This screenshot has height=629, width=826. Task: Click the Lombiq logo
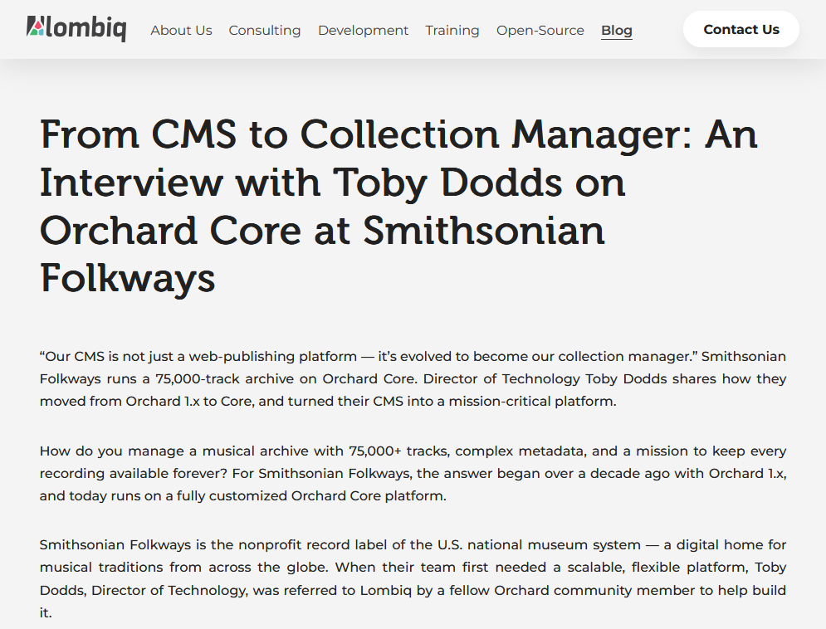76,29
